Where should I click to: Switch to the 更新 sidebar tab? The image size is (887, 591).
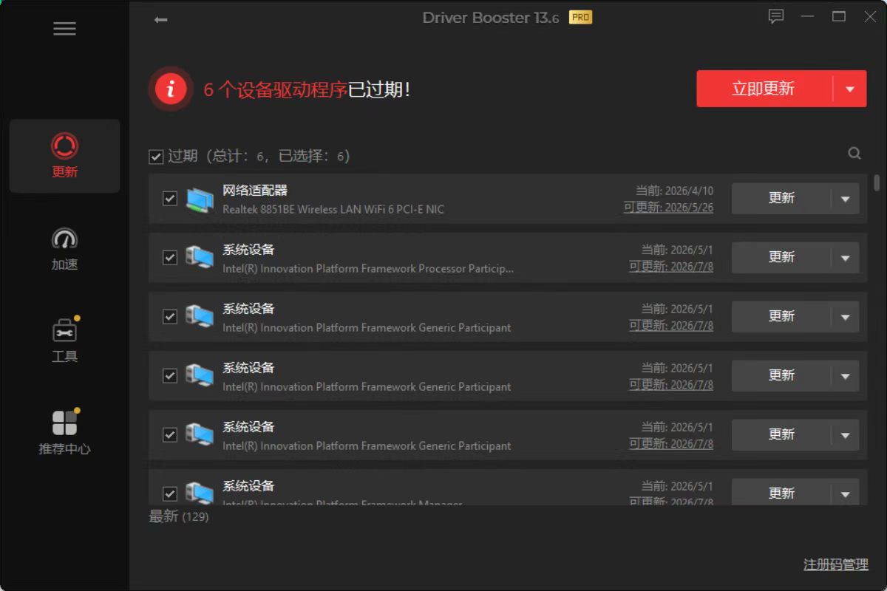(x=64, y=156)
